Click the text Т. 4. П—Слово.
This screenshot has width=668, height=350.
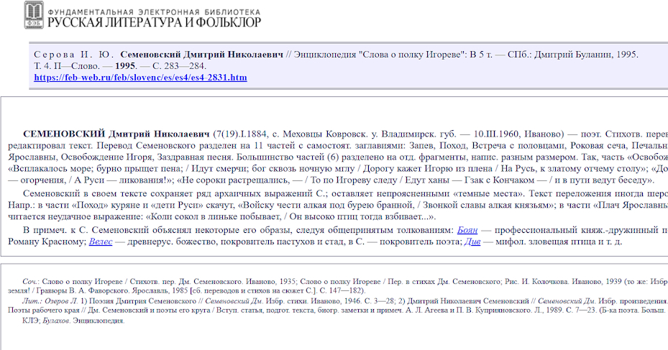(67, 66)
